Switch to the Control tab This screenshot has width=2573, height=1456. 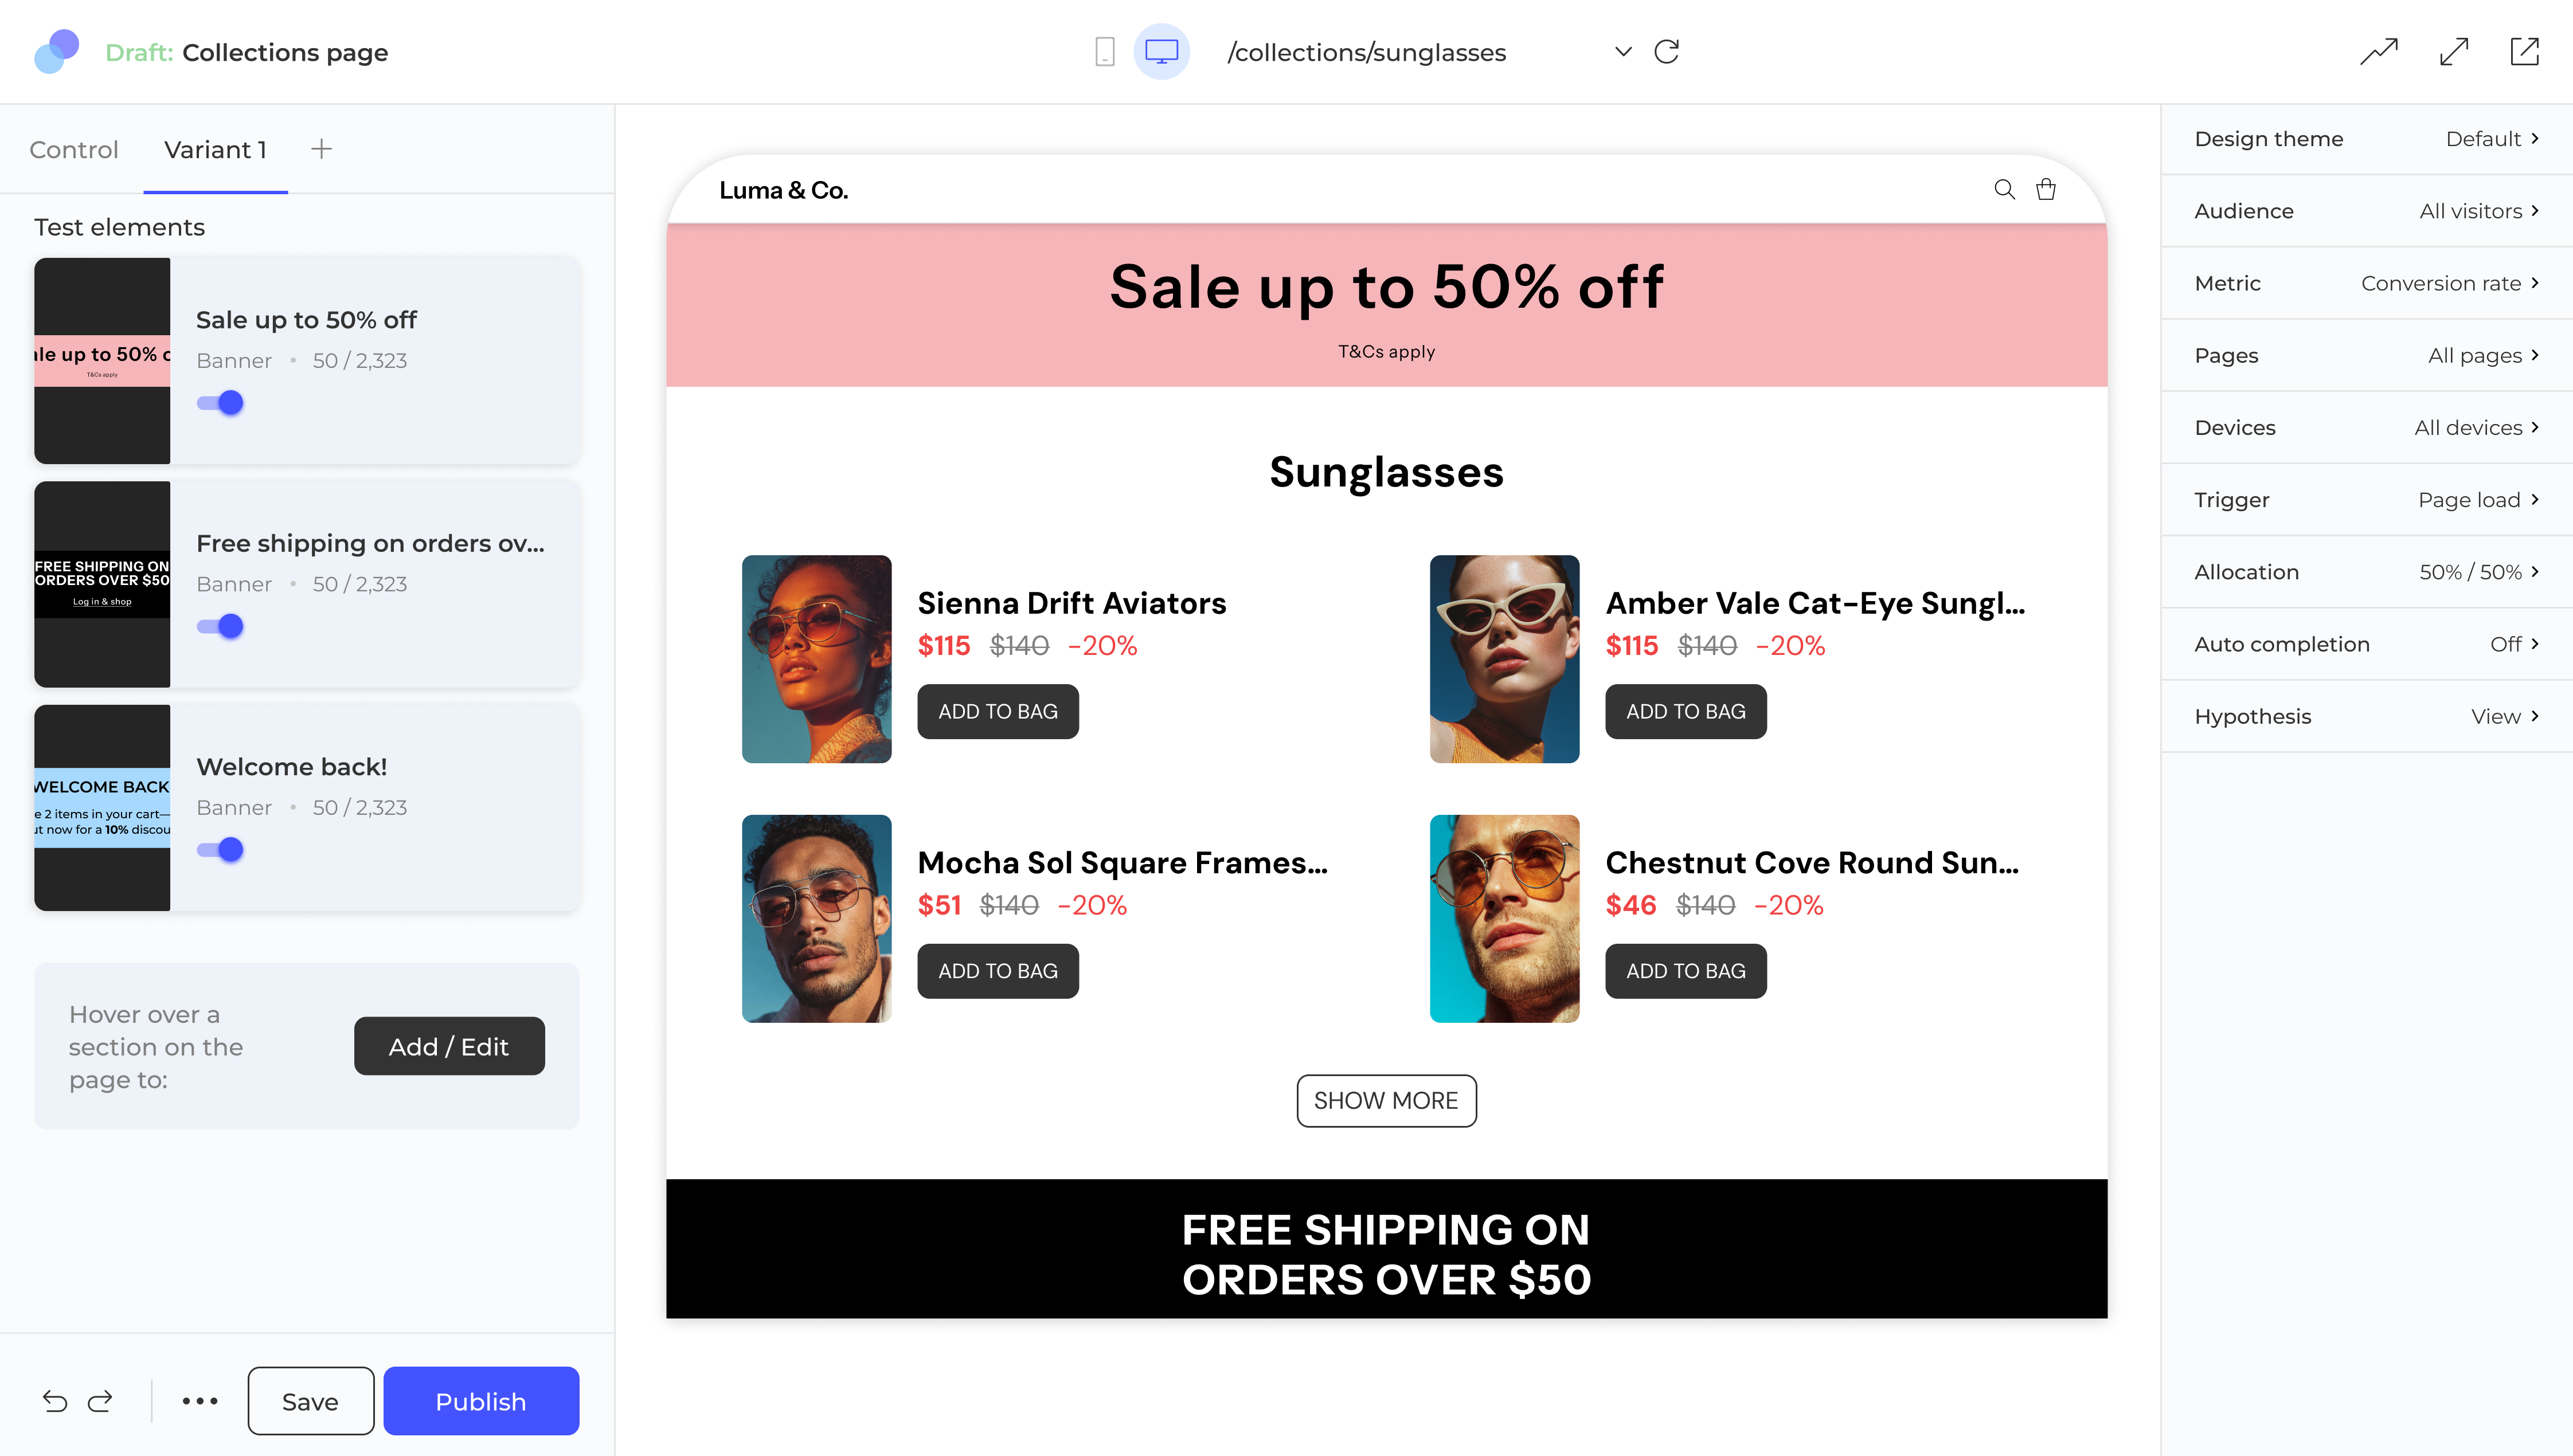[74, 150]
